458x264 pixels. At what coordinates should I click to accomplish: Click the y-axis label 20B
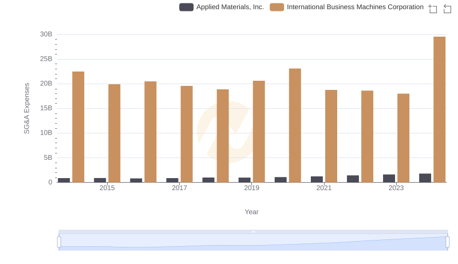click(x=46, y=84)
